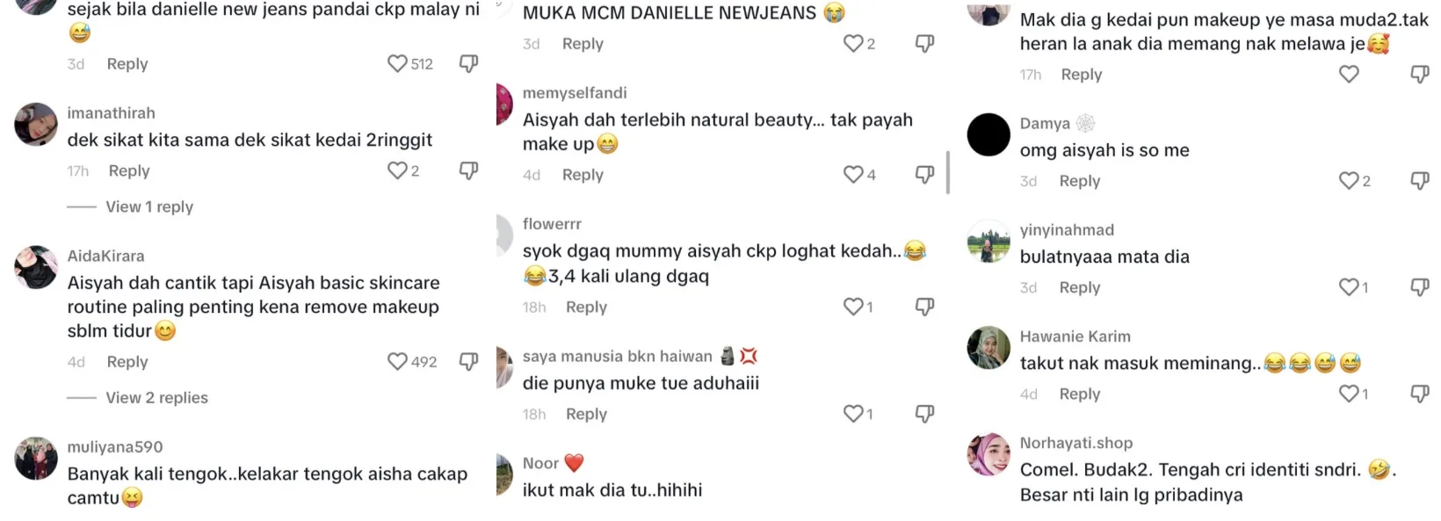Open imanathirah's profile picture
The width and height of the screenshot is (1441, 521).
coord(36,124)
